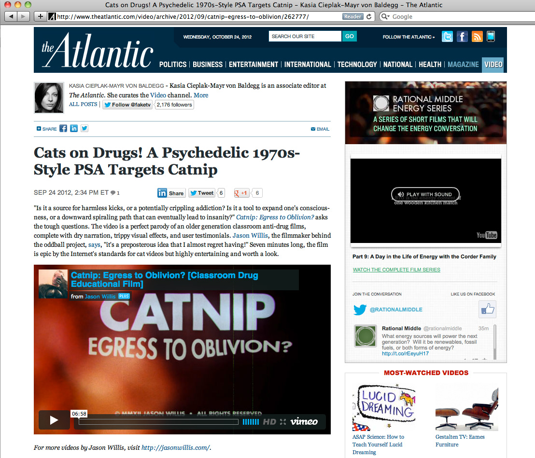Toggle Play With Sound on the video ad
This screenshot has width=535, height=458.
click(425, 194)
